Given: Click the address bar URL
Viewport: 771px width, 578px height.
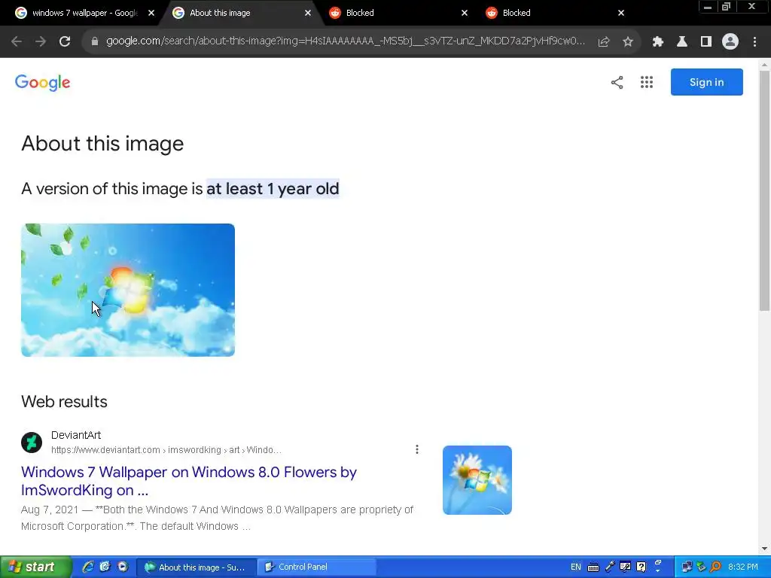Looking at the screenshot, I should (346, 41).
